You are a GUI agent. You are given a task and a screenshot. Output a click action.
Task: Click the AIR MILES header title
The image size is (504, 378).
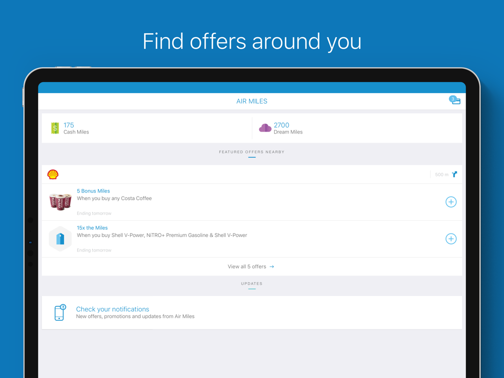(251, 101)
